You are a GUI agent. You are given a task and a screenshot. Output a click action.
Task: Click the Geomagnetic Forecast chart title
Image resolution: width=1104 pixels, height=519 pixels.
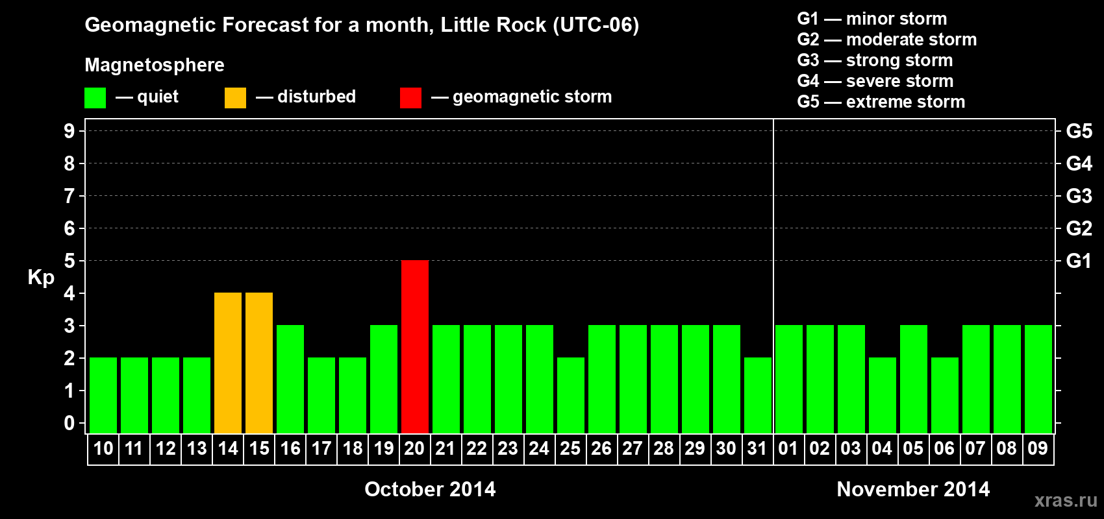(x=362, y=25)
